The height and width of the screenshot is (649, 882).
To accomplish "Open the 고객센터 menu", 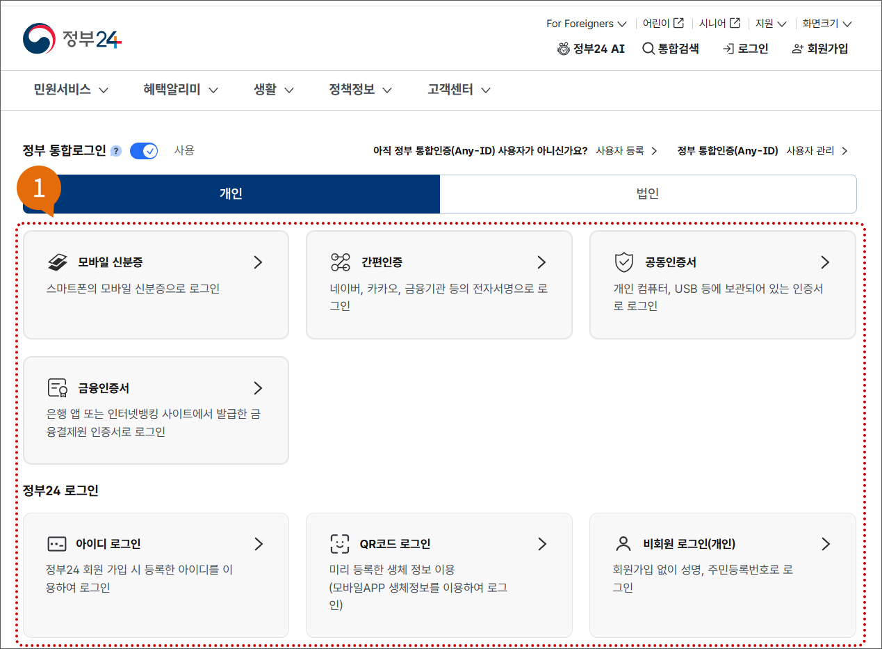I will click(459, 90).
